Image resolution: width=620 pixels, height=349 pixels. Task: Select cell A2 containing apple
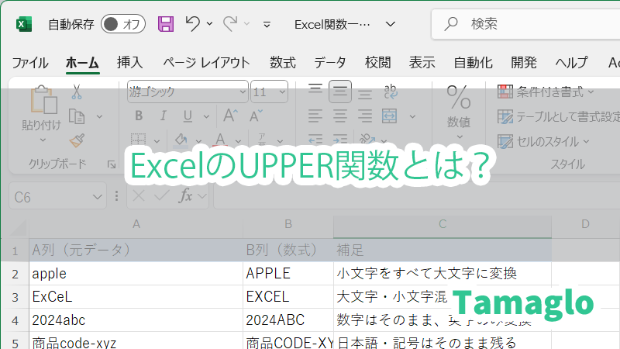pyautogui.click(x=136, y=274)
